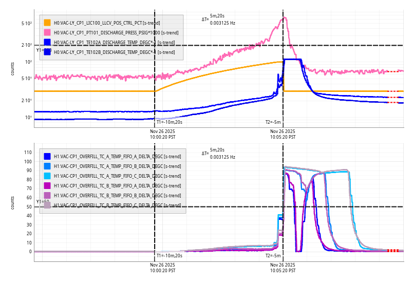Click the TC_B_TEMP_FIFO_B legend swatch
Viewport: 413px width, 283px height.
47,195
